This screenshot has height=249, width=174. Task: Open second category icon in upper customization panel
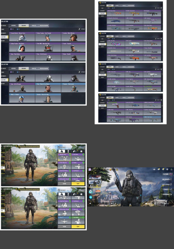[68, 151]
